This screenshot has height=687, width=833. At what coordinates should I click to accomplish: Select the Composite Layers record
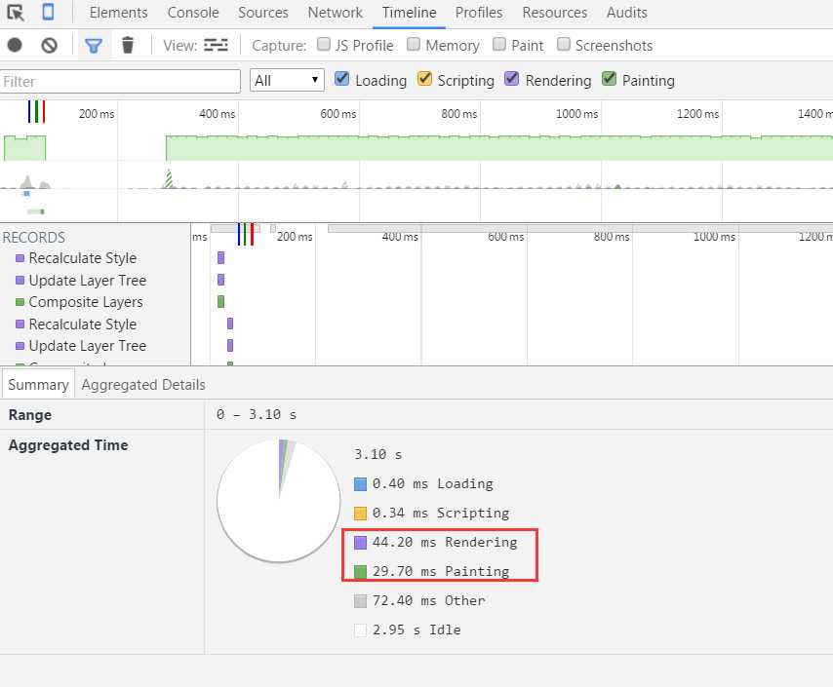(86, 302)
